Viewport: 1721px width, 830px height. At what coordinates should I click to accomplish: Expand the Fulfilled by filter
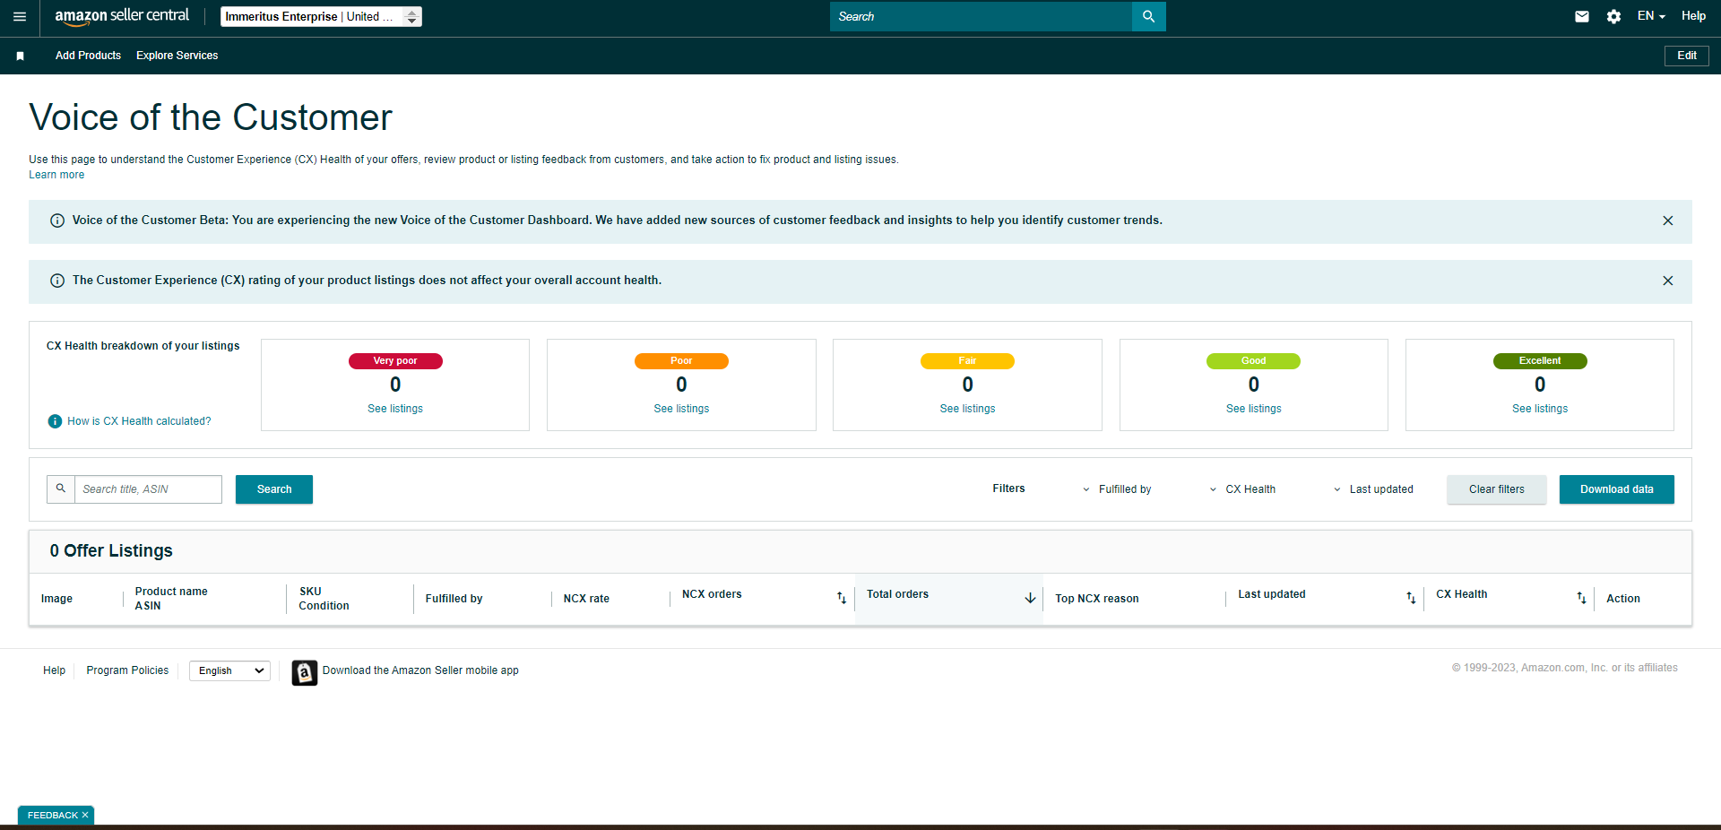click(x=1117, y=489)
